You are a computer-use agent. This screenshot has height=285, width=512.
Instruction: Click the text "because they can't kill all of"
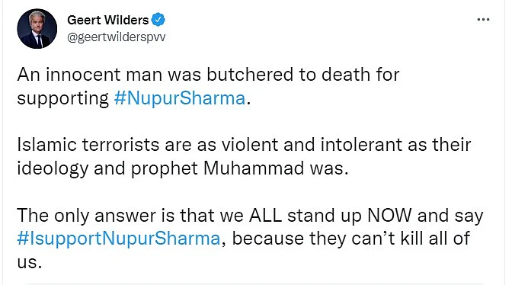click(351, 239)
